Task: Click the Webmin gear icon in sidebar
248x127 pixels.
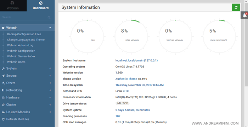Action: point(3,28)
